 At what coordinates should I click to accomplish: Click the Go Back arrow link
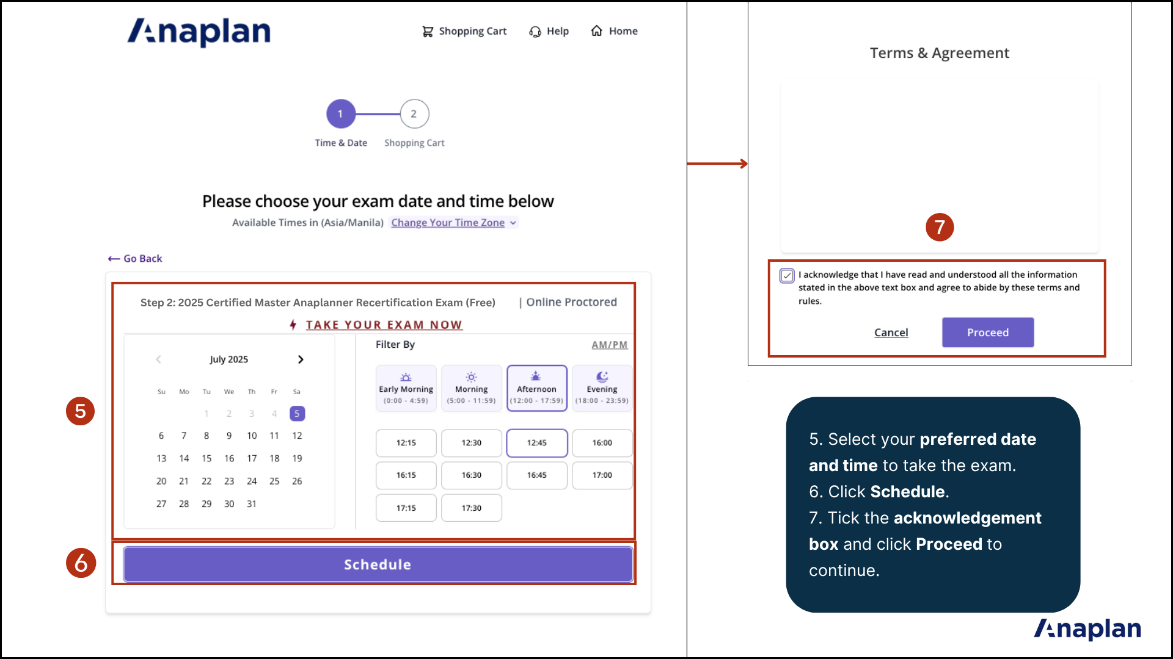135,259
